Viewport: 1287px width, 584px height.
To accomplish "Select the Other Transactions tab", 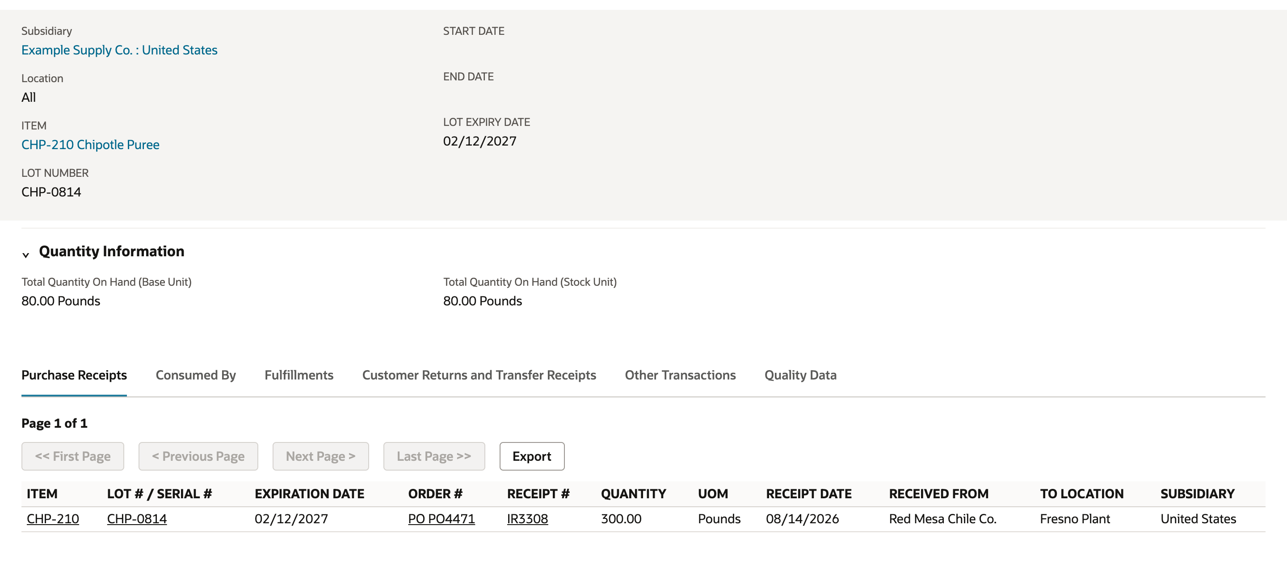I will tap(680, 375).
